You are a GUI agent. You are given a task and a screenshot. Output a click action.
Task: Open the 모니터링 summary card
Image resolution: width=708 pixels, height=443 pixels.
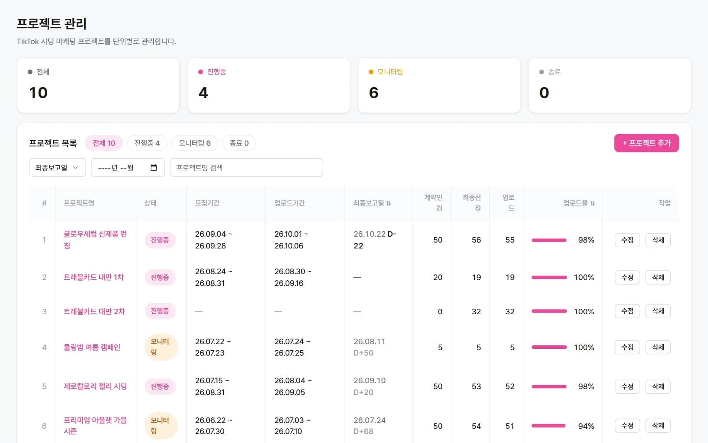439,85
